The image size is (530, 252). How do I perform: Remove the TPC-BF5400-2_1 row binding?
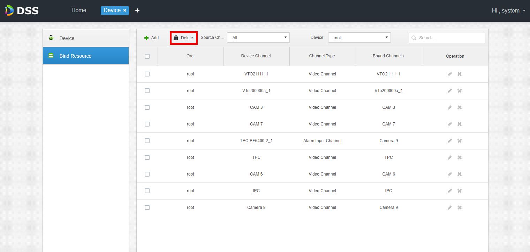tap(460, 141)
